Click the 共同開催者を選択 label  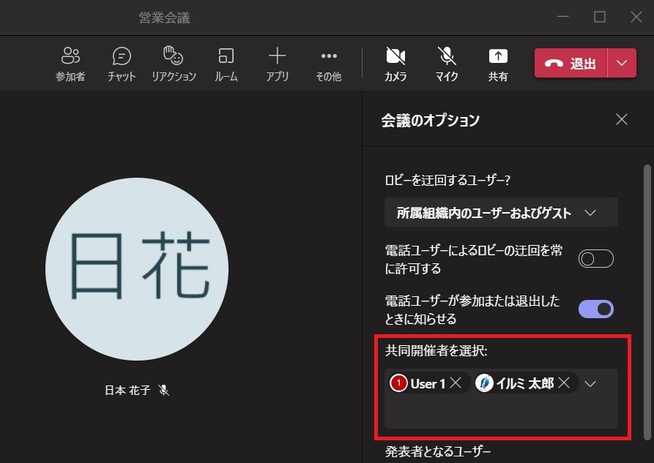click(x=436, y=350)
